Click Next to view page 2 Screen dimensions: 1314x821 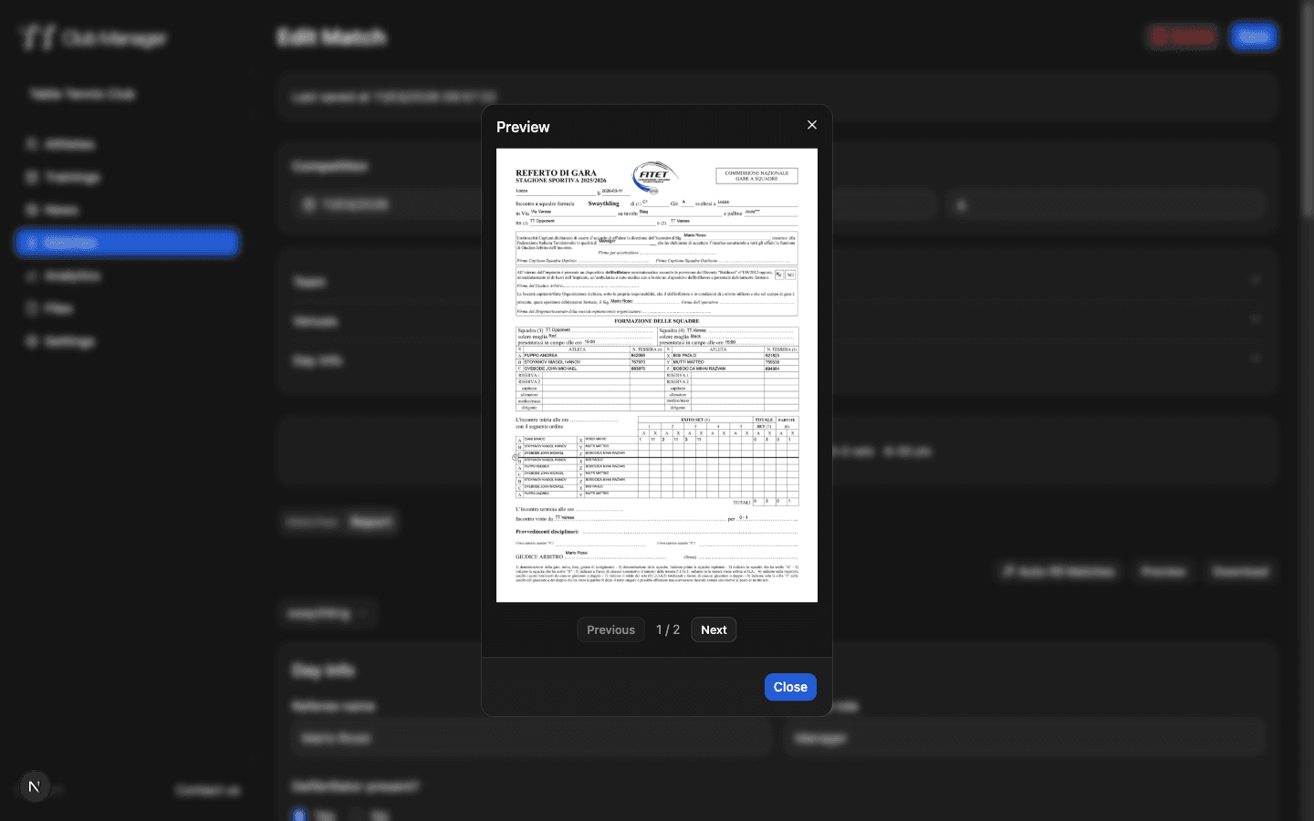point(714,629)
